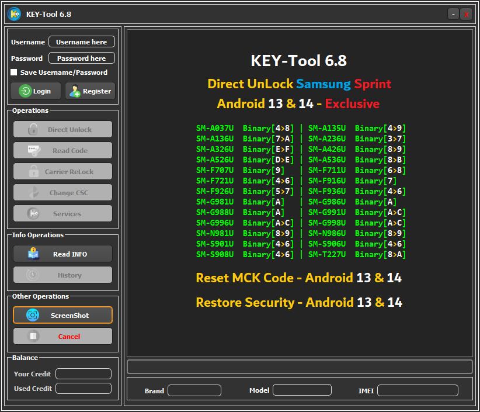
Task: Click the 'SM-A526U' model entry
Action: point(215,160)
